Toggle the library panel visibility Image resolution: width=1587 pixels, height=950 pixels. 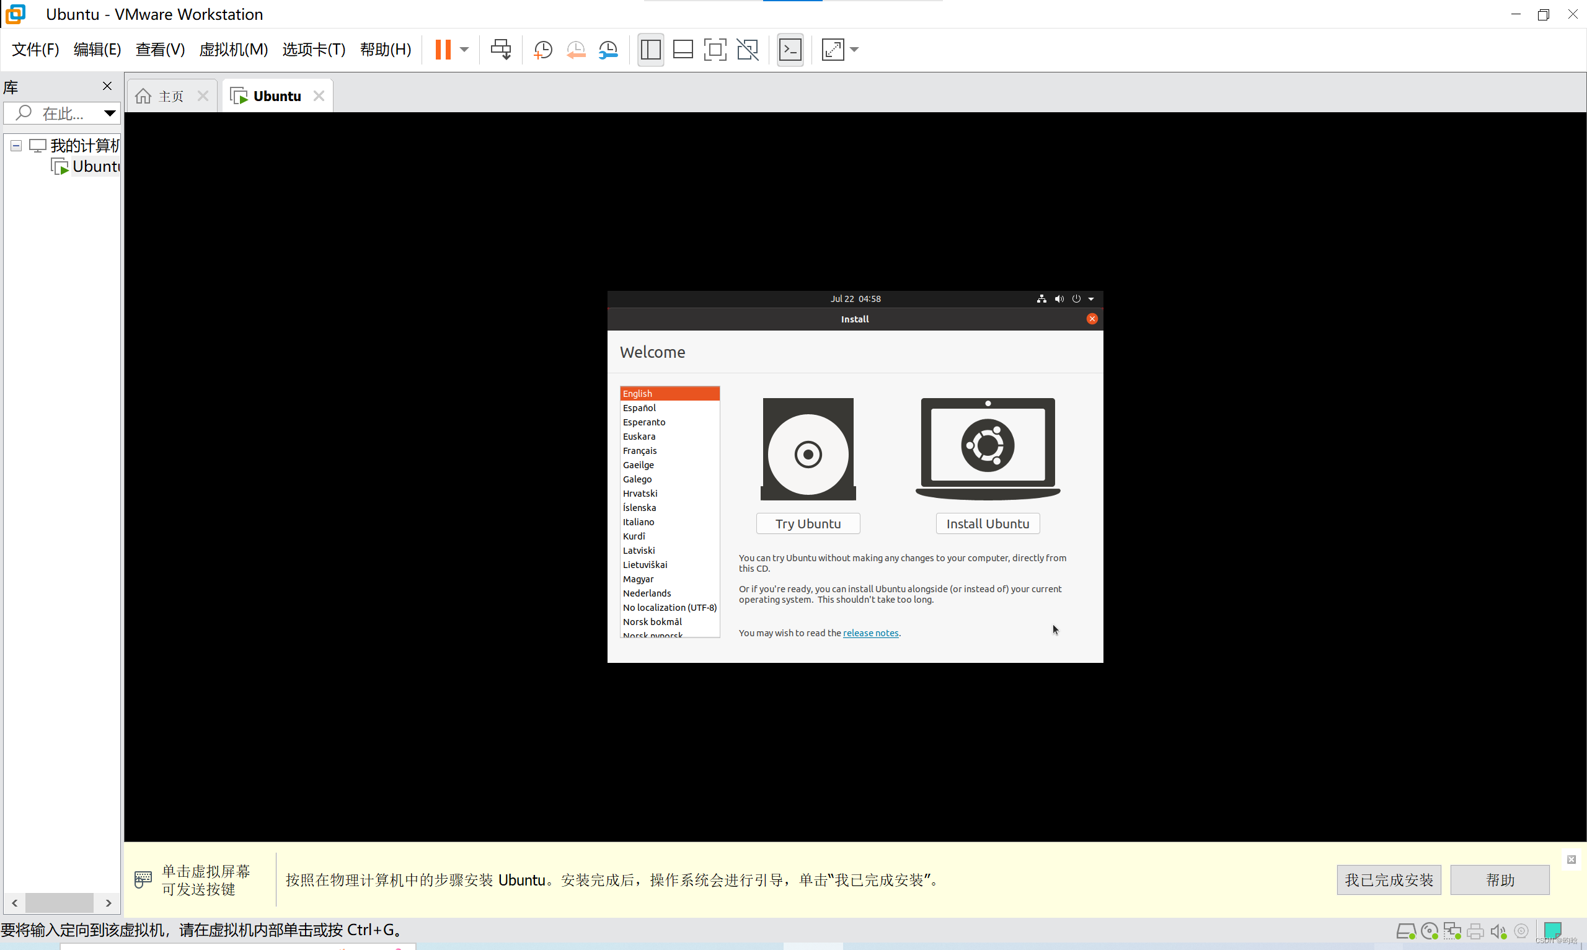click(651, 49)
